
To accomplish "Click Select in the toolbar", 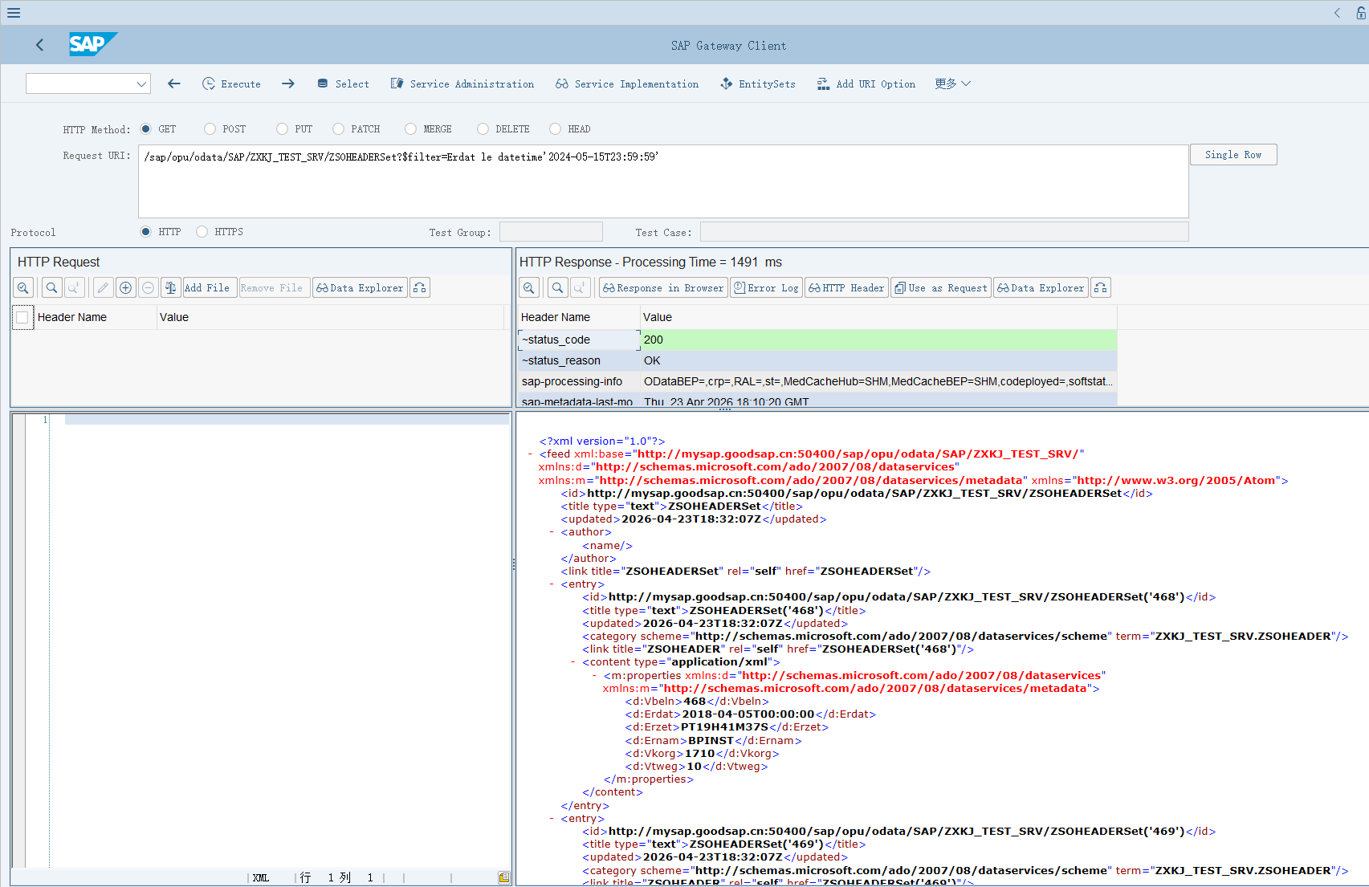I will click(343, 83).
